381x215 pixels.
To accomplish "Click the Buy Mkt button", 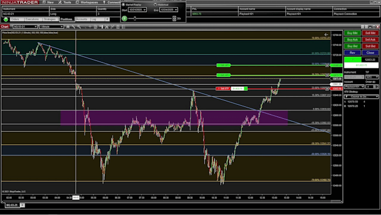I will (x=352, y=33).
